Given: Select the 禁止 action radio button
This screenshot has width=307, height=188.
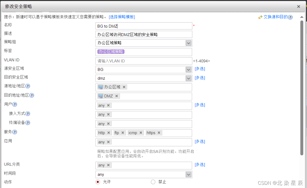Looking at the screenshot, I should tap(153, 182).
